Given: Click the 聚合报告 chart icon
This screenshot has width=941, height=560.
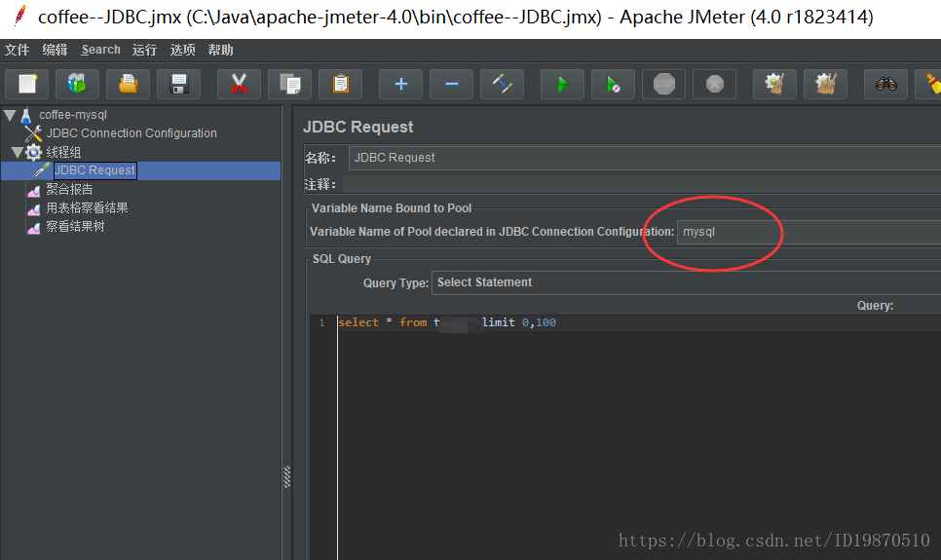Looking at the screenshot, I should point(33,190).
